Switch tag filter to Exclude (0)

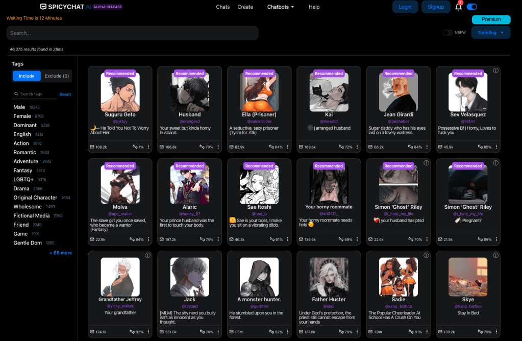(57, 76)
